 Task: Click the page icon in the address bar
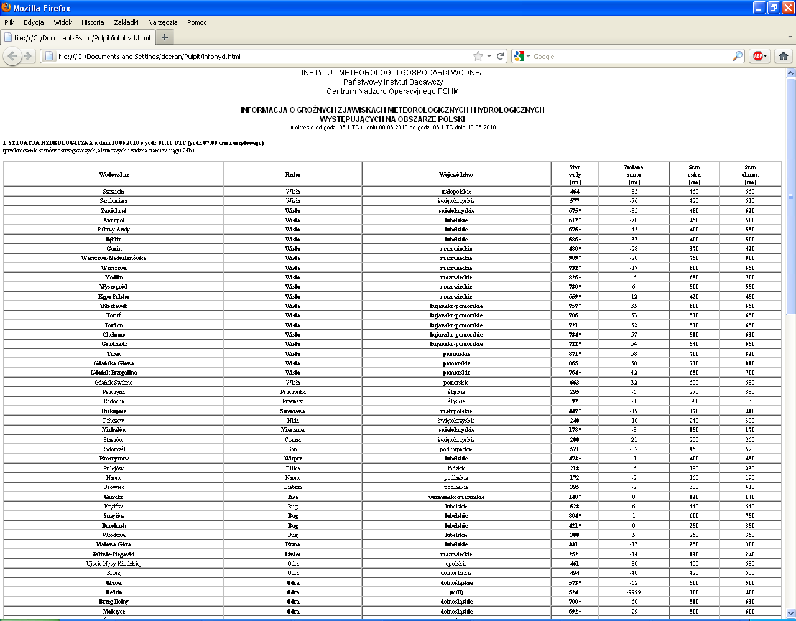tap(50, 56)
